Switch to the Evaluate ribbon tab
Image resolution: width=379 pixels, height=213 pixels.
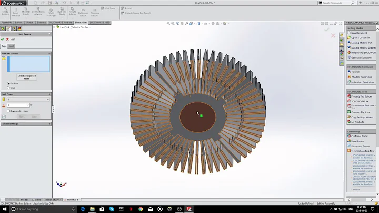pyautogui.click(x=41, y=23)
